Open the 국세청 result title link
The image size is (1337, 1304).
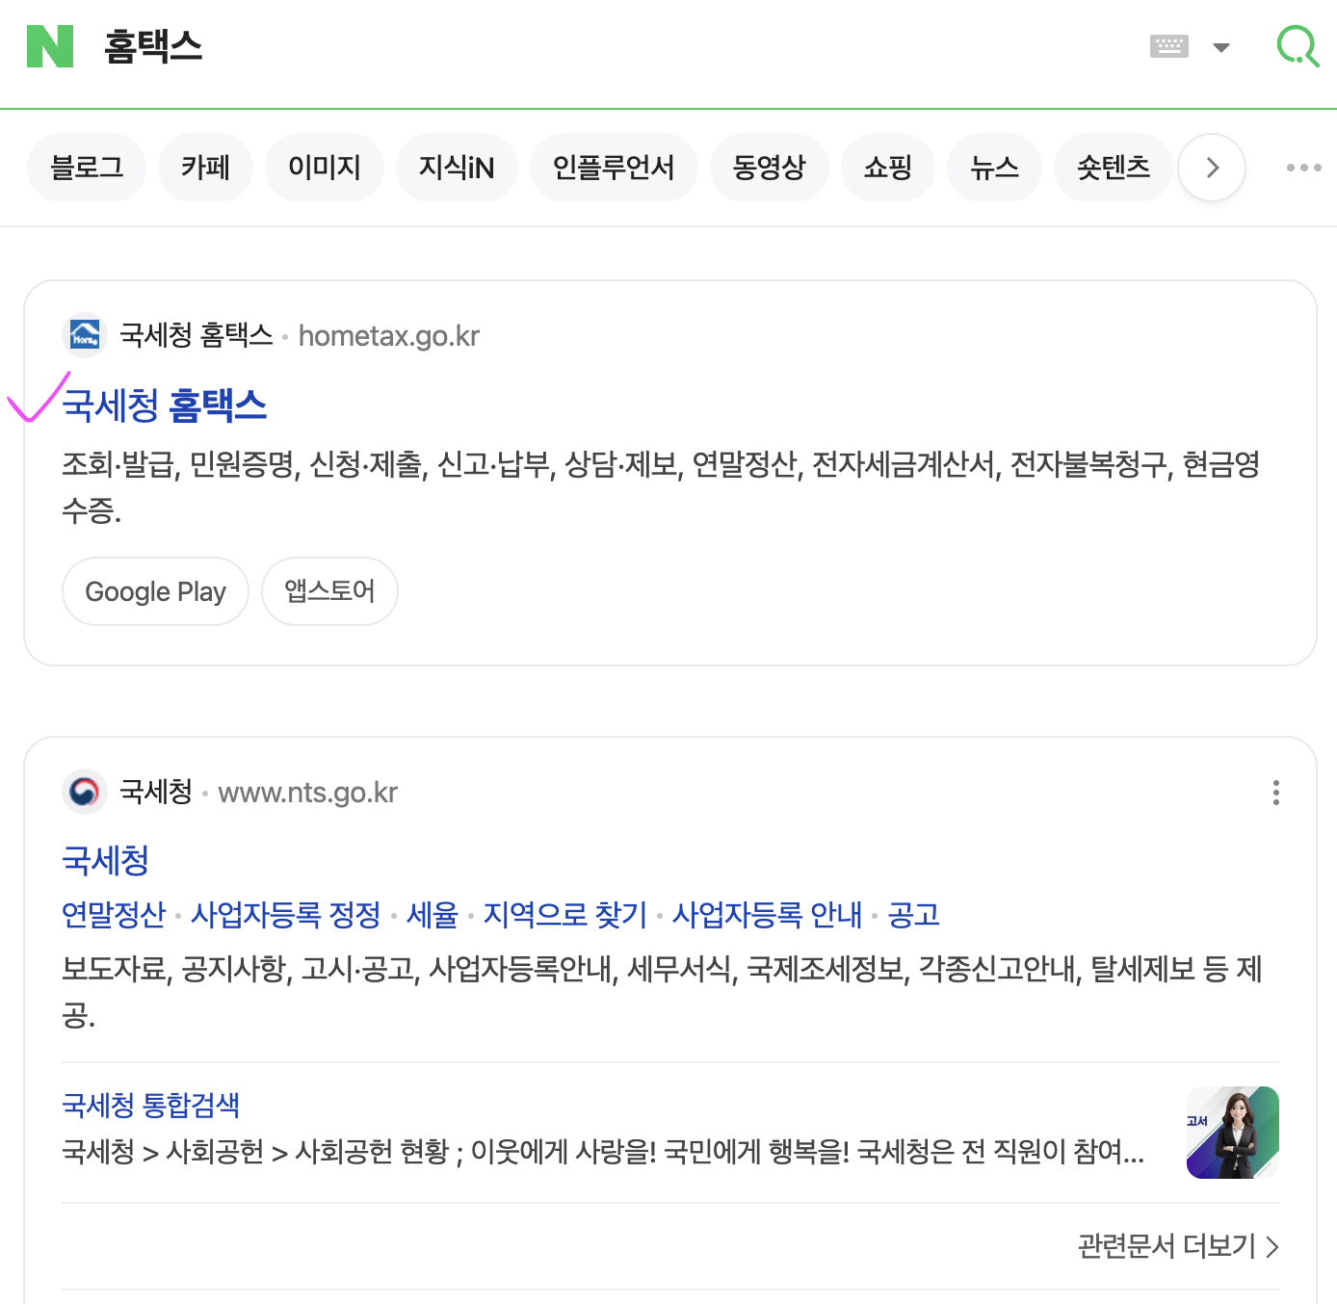click(105, 860)
